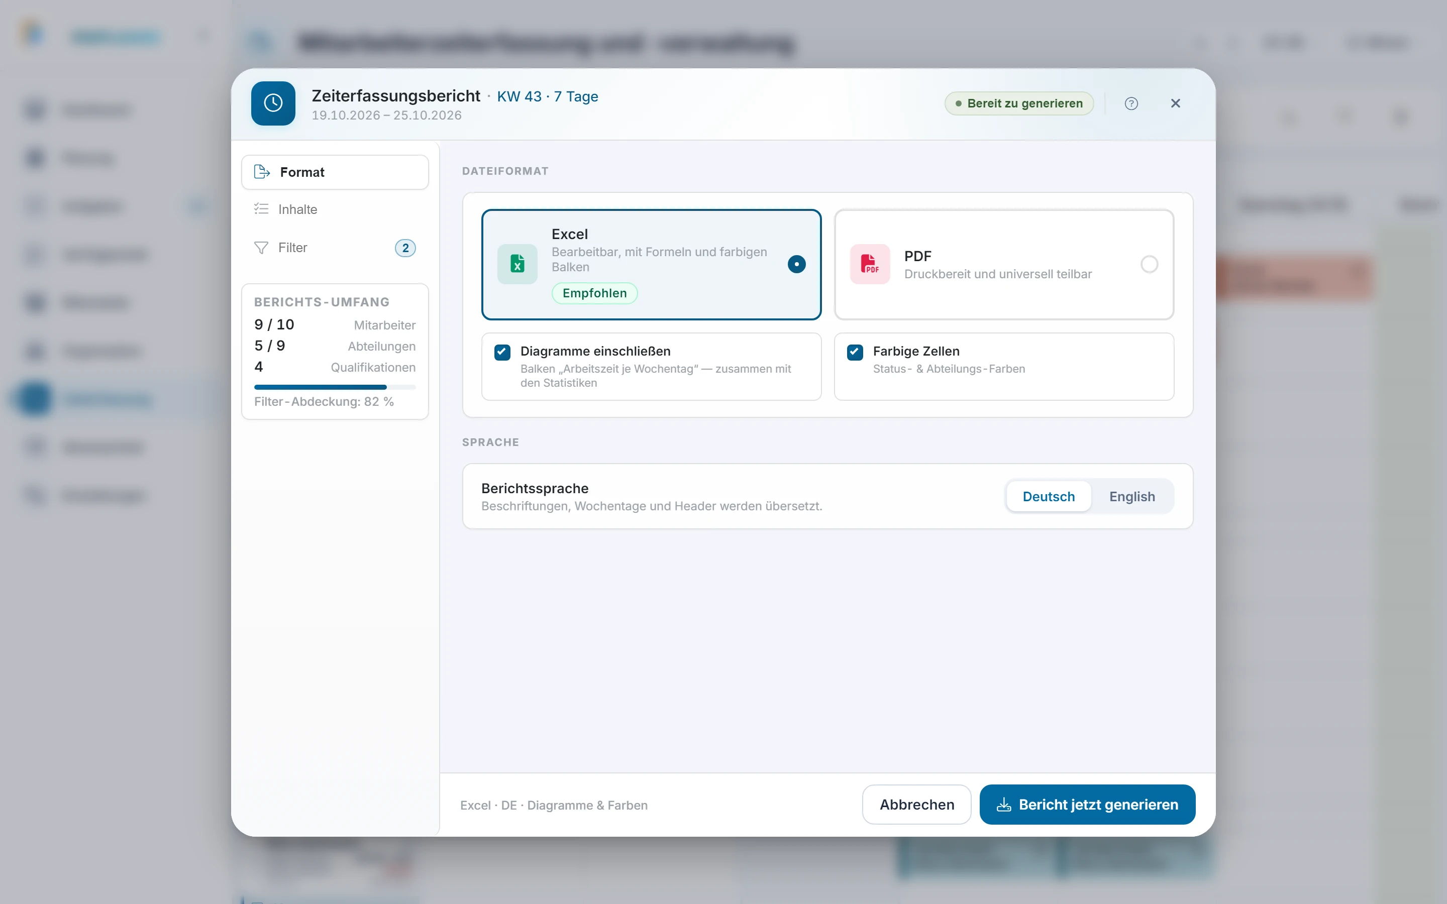The width and height of the screenshot is (1447, 904).
Task: Toggle the Diagramme einschließen checkbox
Action: (502, 352)
